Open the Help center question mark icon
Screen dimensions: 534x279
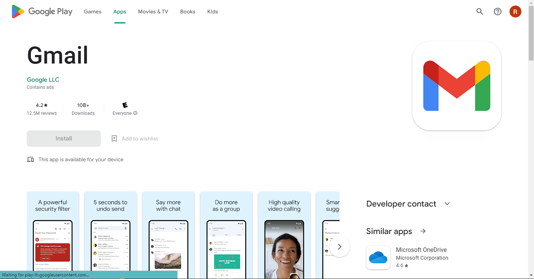(x=498, y=12)
